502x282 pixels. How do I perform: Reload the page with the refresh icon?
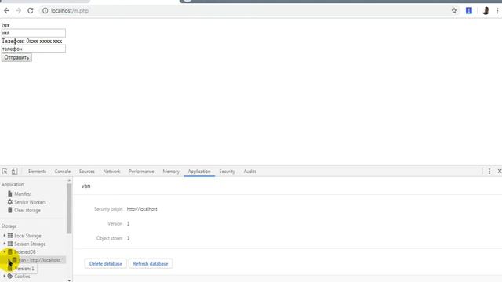coord(31,10)
